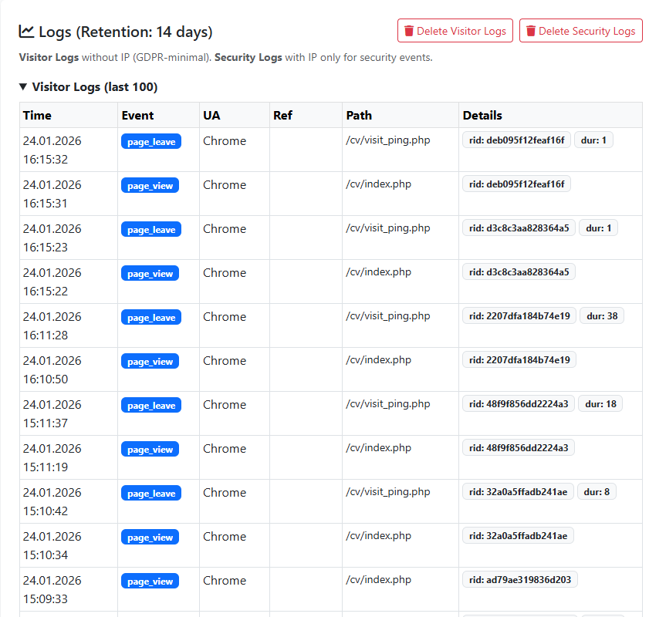649x617 pixels.
Task: Collapse the Visitor Logs section triangle
Action: [23, 87]
